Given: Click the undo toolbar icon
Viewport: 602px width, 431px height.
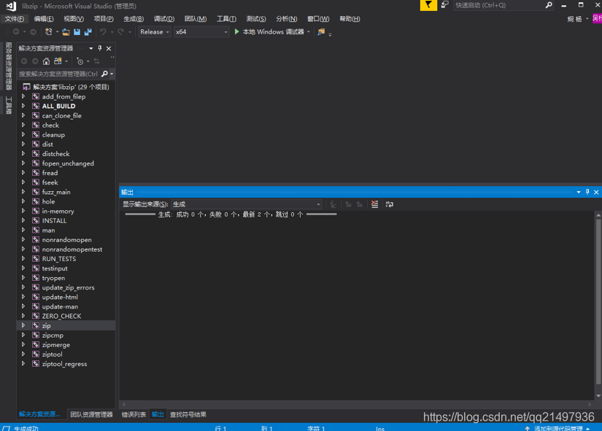Looking at the screenshot, I should click(103, 32).
